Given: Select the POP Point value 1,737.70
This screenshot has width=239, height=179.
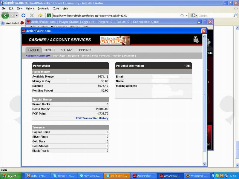Looking at the screenshot, I should pyautogui.click(x=103, y=114).
